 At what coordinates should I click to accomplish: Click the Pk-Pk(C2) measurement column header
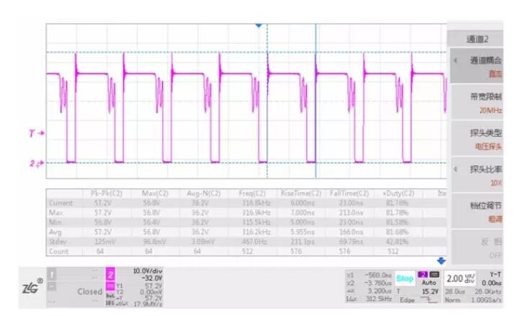pos(104,194)
